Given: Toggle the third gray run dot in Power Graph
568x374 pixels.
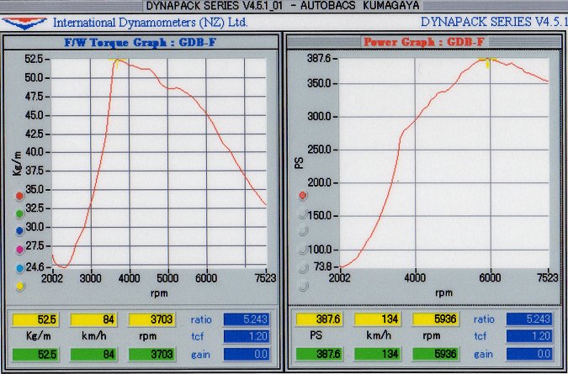Looking at the screenshot, I should click(303, 249).
